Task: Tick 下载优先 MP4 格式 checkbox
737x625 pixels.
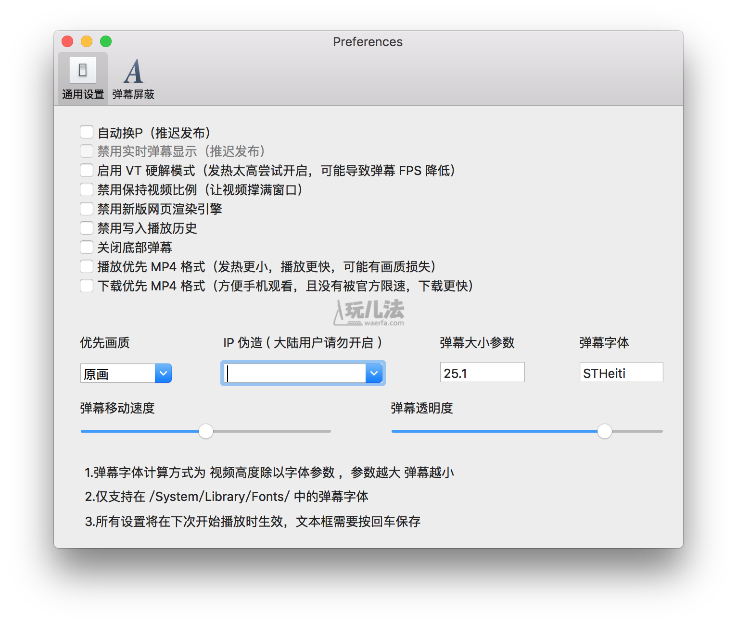Action: click(87, 286)
